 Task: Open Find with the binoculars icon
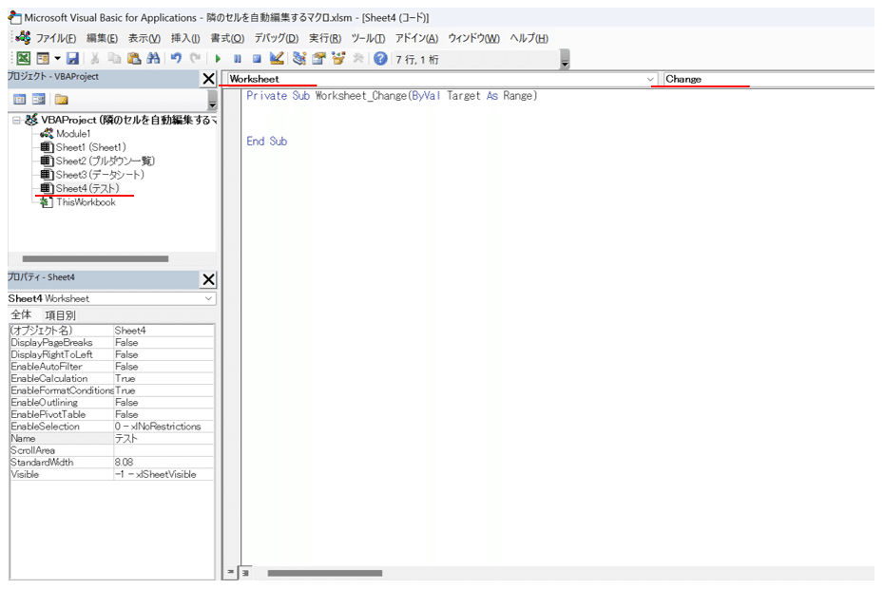pos(153,58)
